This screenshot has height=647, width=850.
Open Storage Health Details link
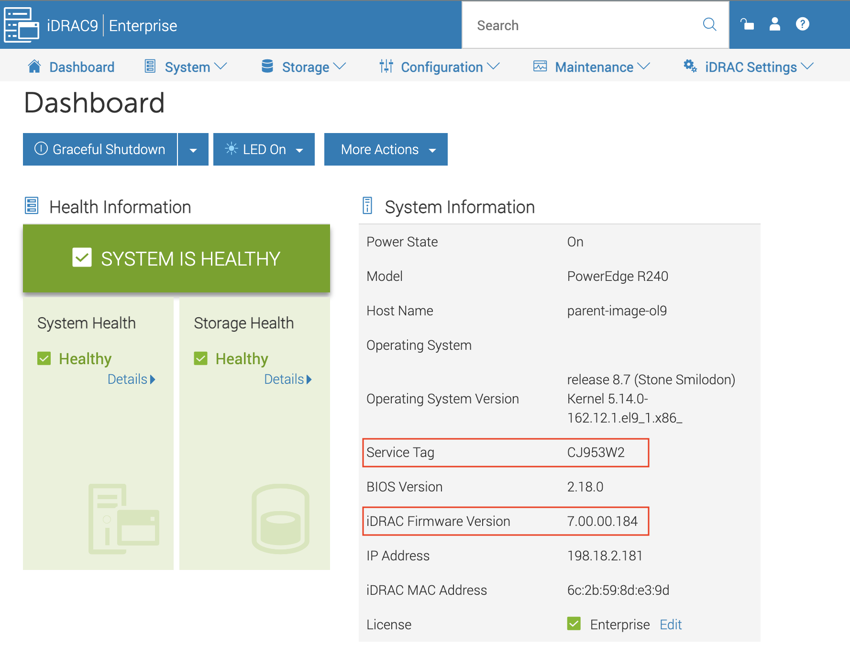(288, 379)
